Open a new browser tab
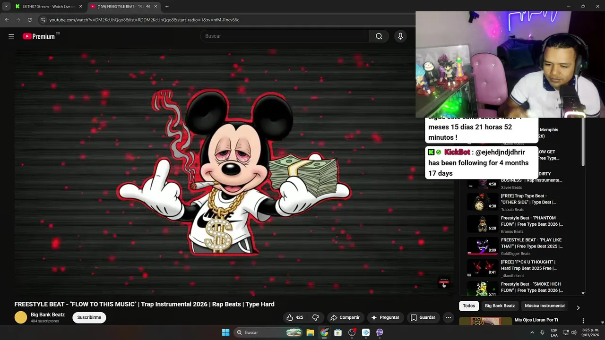The width and height of the screenshot is (605, 340). (x=167, y=7)
